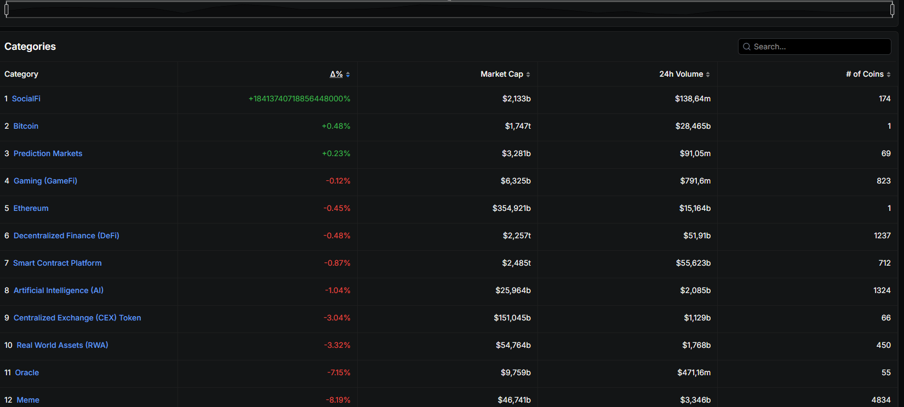The image size is (904, 407).
Task: Click SocialFi 24h volume $138,64m
Action: tap(693, 99)
